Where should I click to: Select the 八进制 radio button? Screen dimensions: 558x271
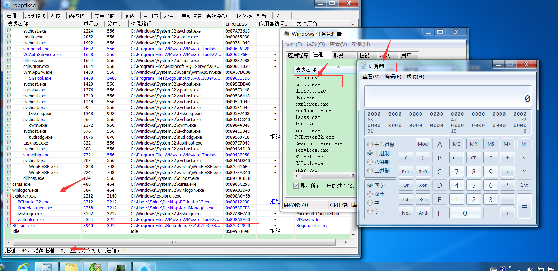[x=370, y=162]
